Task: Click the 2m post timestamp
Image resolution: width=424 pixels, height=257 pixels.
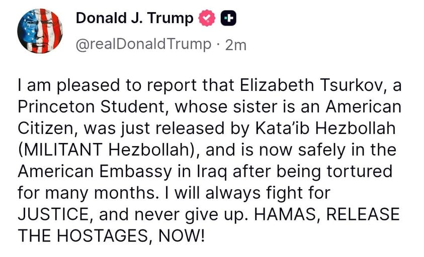Action: (236, 45)
